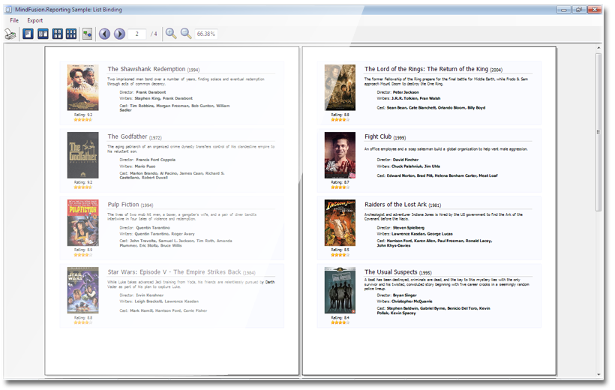Click the Raiders of the Lost Ark poster
Screen dimensions: 615x390
[x=340, y=223]
